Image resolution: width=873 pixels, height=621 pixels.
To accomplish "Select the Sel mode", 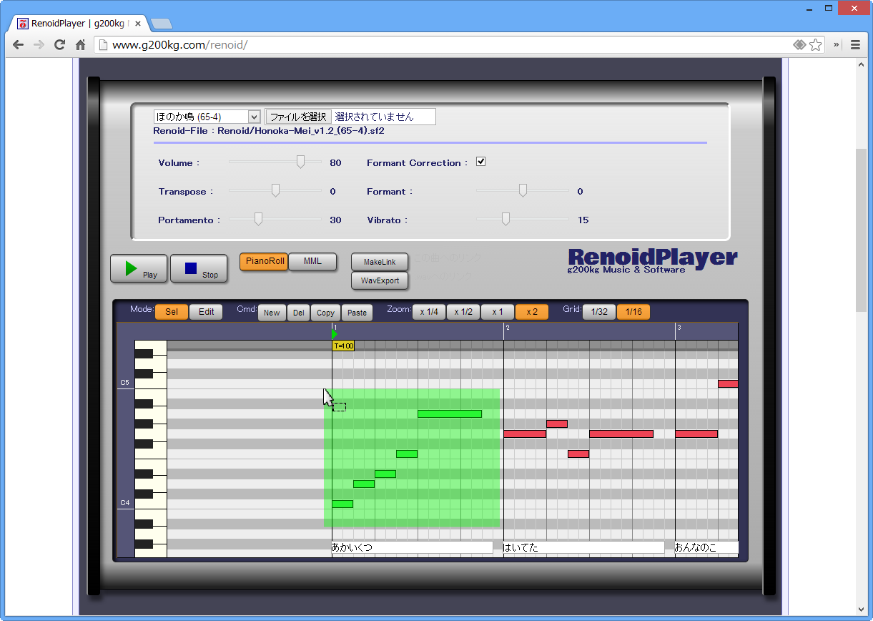I will (172, 312).
